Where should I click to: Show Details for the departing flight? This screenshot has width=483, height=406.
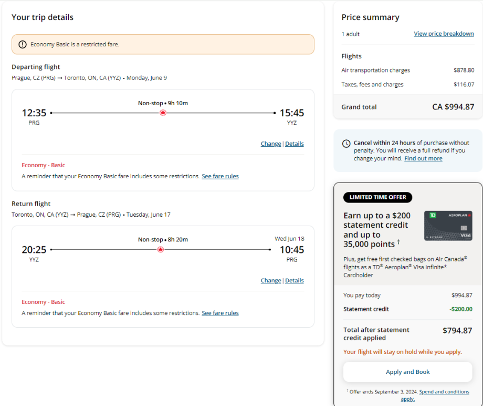[x=295, y=144]
